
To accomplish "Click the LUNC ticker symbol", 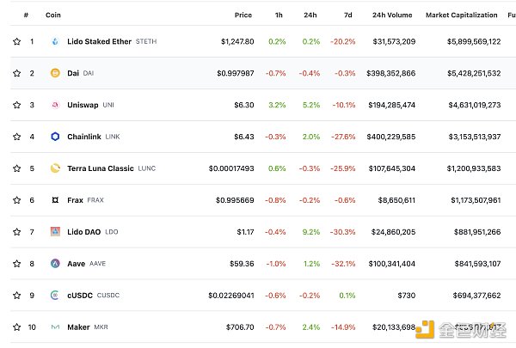I will (147, 168).
